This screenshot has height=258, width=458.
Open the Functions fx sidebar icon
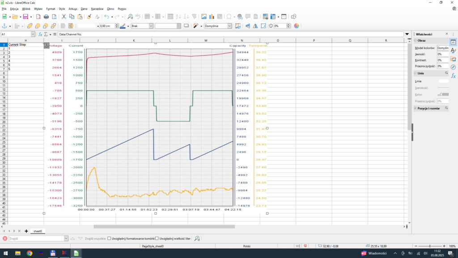pos(453,76)
